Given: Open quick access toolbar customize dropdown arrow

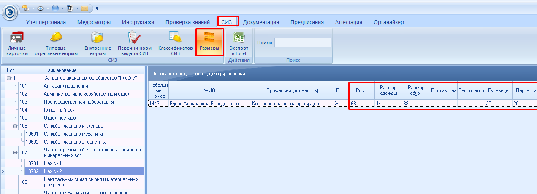Looking at the screenshot, I should [97, 8].
